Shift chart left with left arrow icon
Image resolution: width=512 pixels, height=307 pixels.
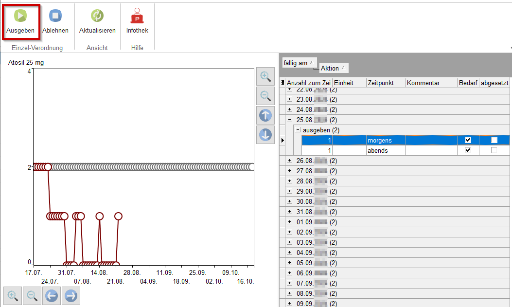pyautogui.click(x=52, y=295)
